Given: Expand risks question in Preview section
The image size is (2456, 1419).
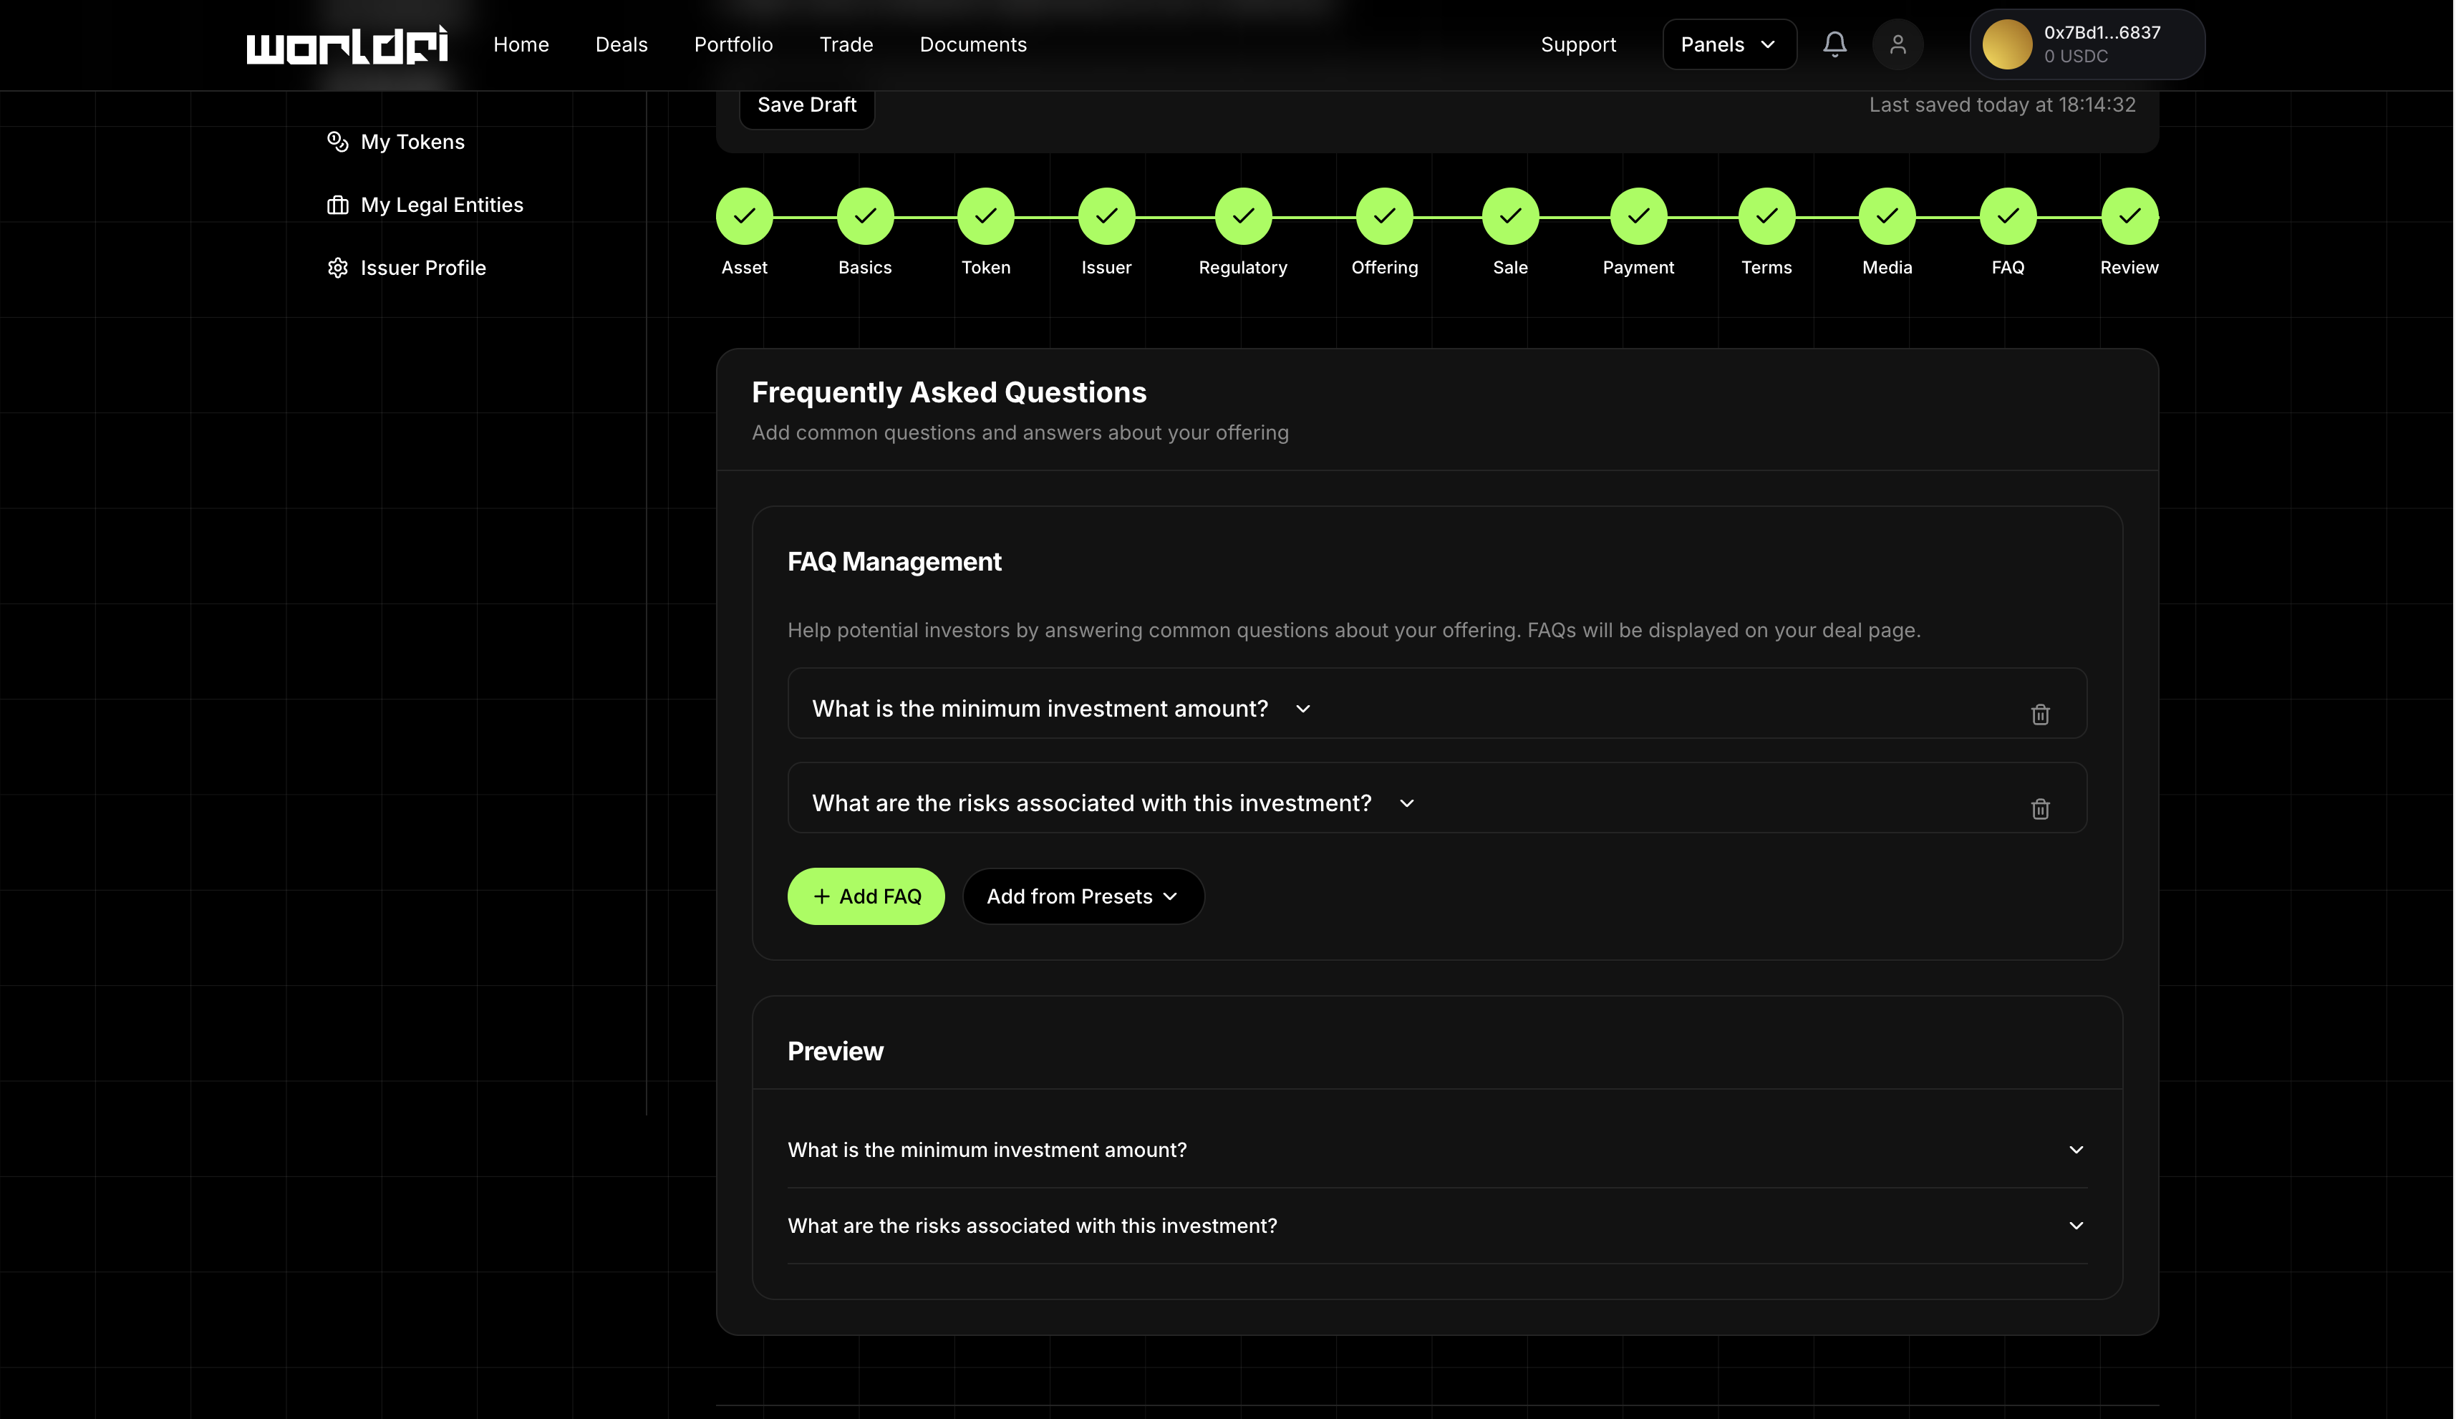Looking at the screenshot, I should click(2075, 1225).
